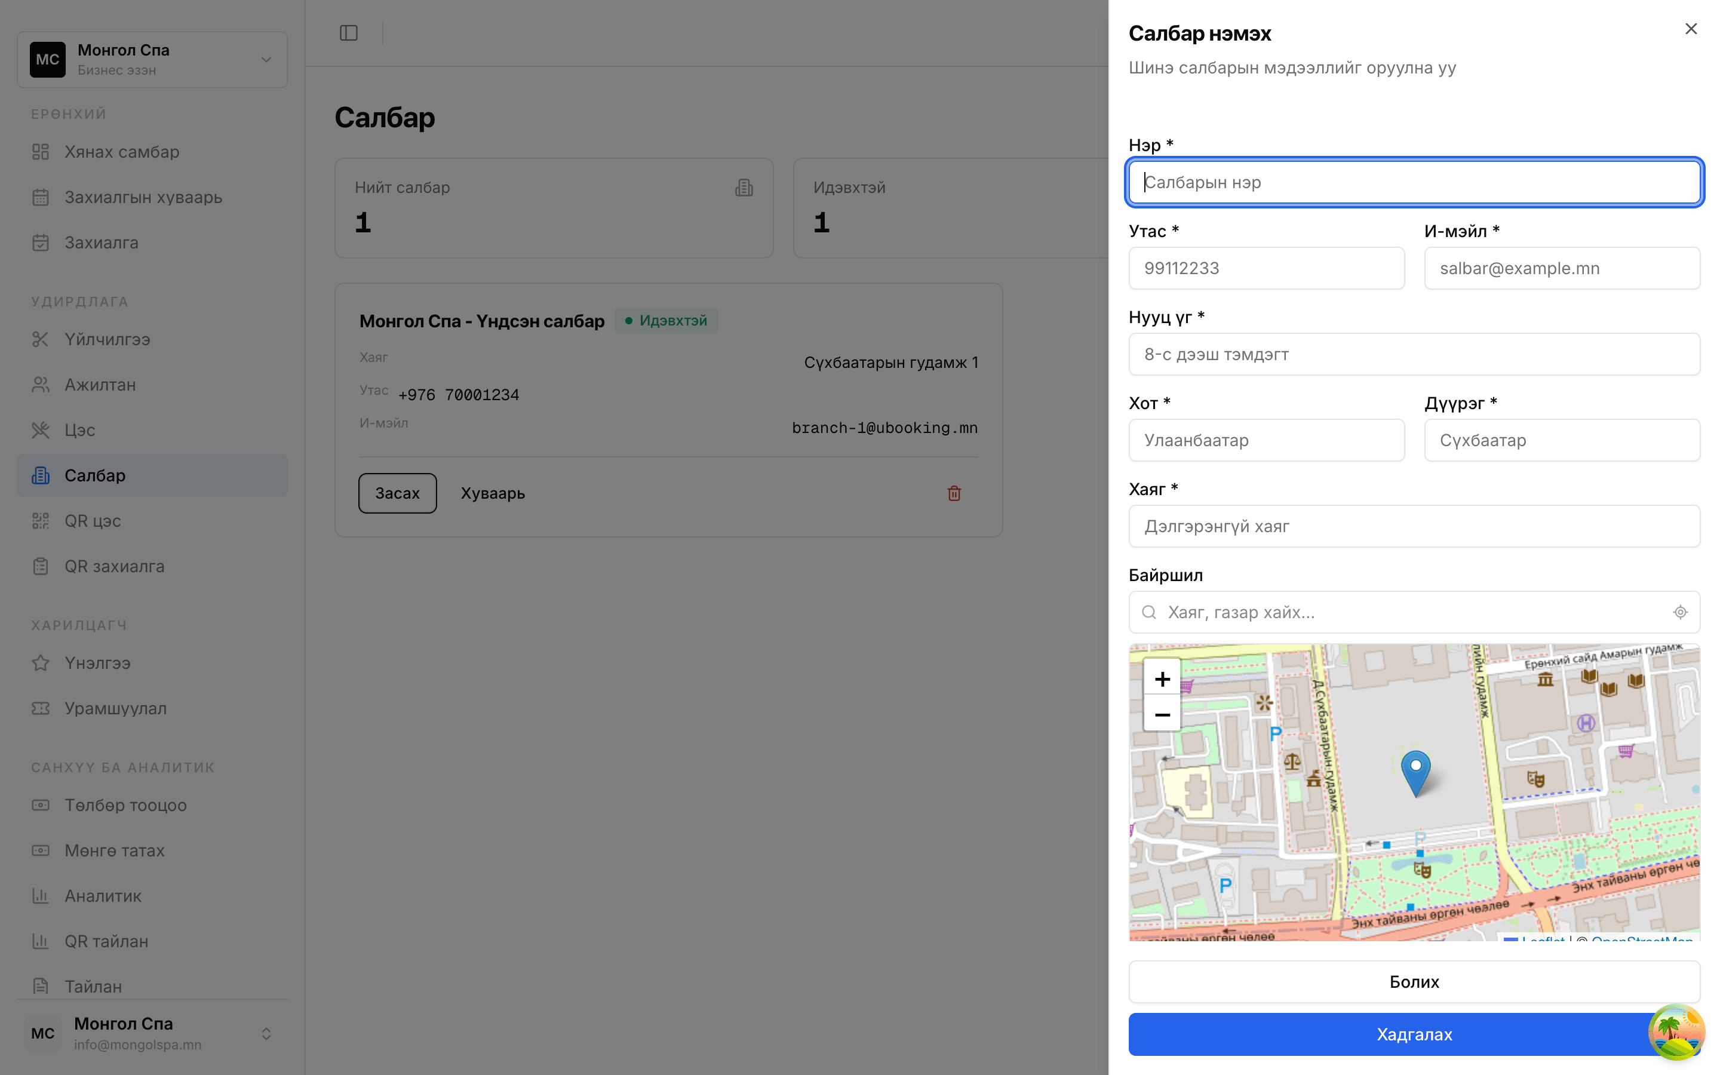
Task: Expand Монгол Спа business switcher dropdown
Action: tap(152, 60)
